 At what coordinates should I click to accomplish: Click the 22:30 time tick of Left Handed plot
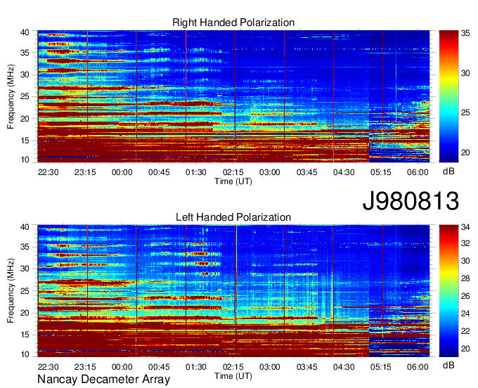click(49, 367)
